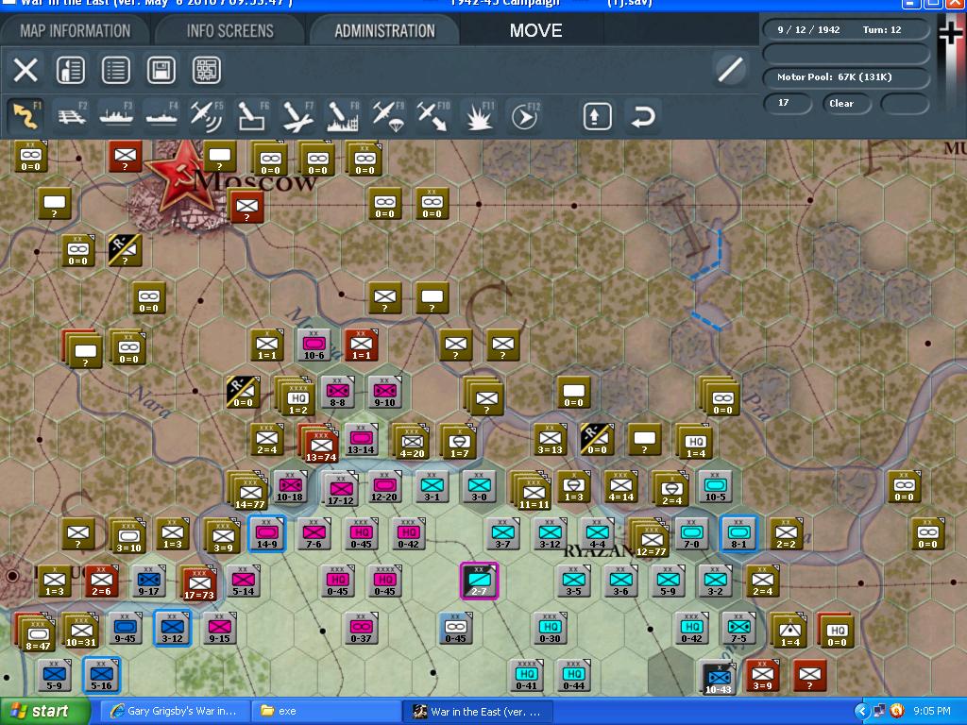Image resolution: width=967 pixels, height=725 pixels.
Task: Click the pink 0-37 motorized counter
Action: click(361, 628)
